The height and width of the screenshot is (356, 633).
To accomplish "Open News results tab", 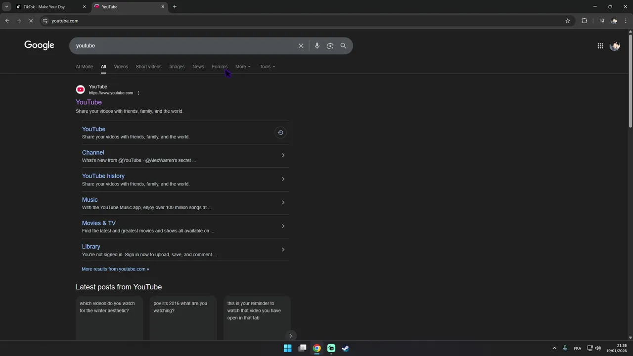I will pyautogui.click(x=198, y=67).
